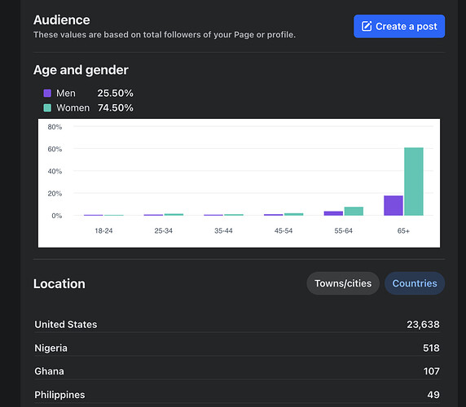Click the Women 55-64 bar
The height and width of the screenshot is (407, 466).
[x=354, y=211]
